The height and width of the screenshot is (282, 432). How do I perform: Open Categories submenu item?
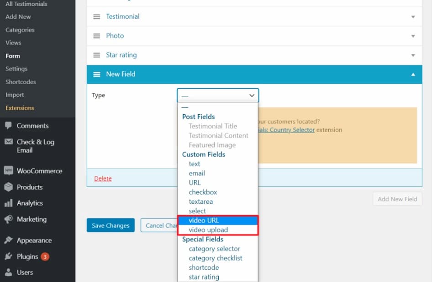pos(20,30)
